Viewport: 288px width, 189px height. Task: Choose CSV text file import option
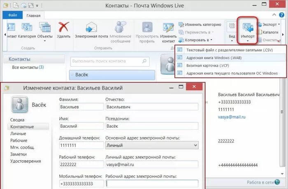pyautogui.click(x=230, y=50)
